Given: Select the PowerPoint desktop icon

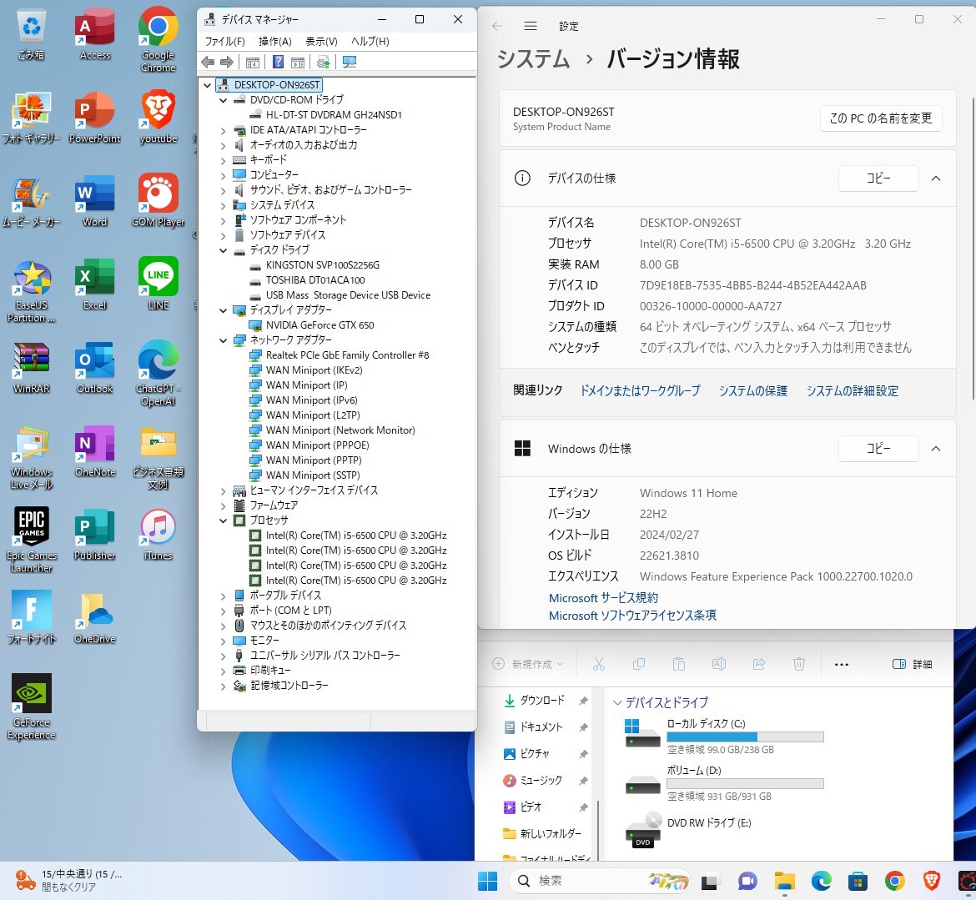Looking at the screenshot, I should [94, 118].
